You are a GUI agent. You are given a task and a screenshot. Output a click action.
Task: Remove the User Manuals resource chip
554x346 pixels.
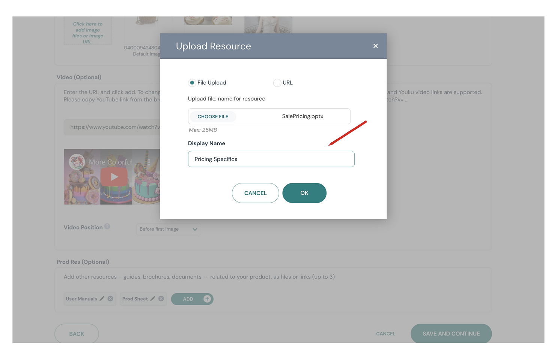[110, 298]
